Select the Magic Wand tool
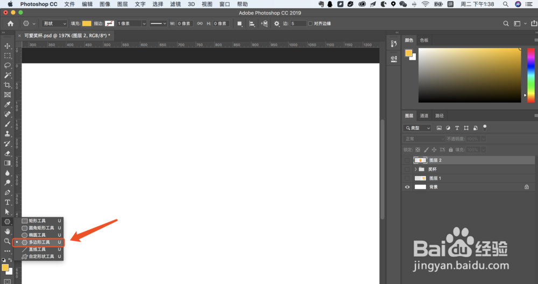This screenshot has width=538, height=284. pyautogui.click(x=7, y=75)
